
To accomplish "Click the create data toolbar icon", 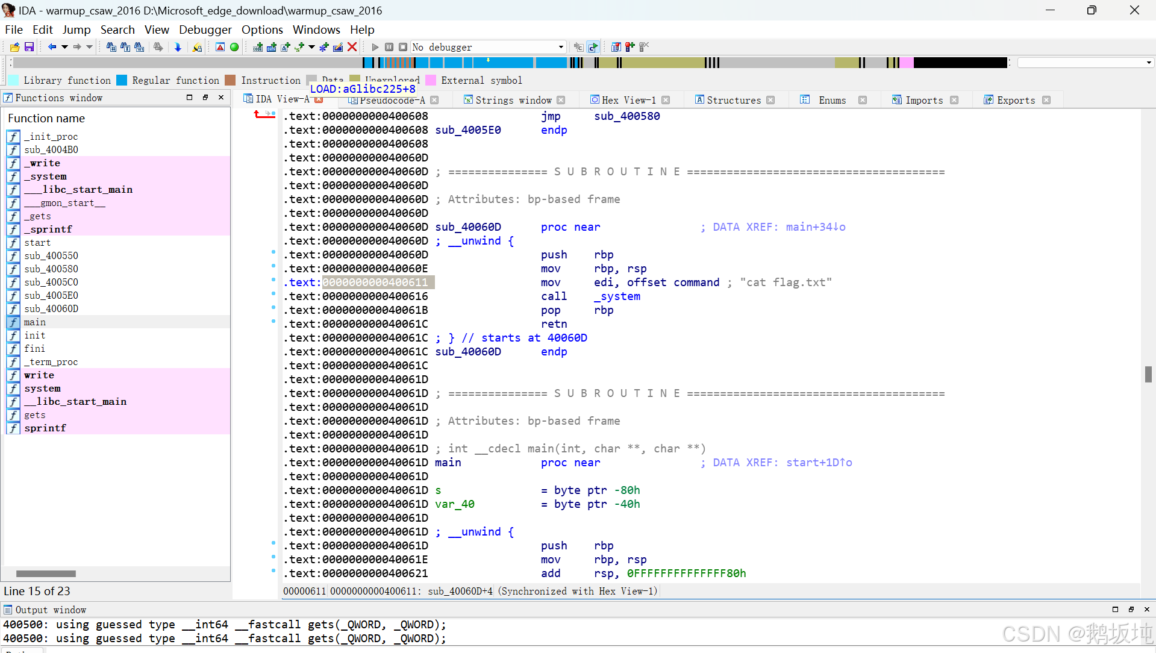I will click(272, 46).
